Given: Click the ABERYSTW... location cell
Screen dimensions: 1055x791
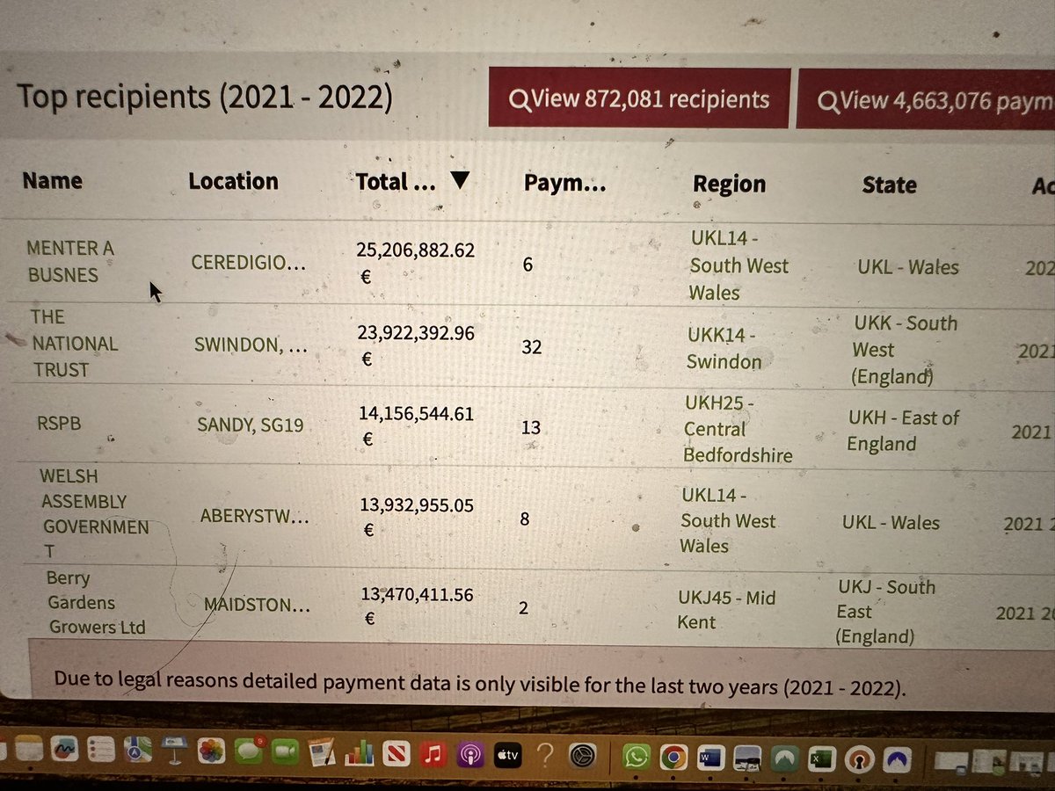Looking at the screenshot, I should click(255, 518).
